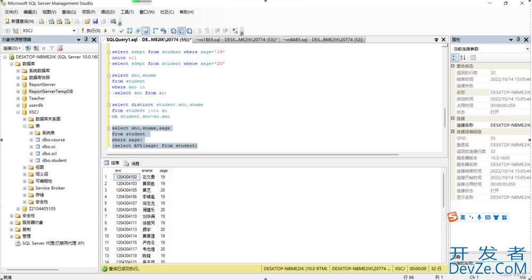
Task: Collapse the XSCJ database node
Action: (x=18, y=112)
